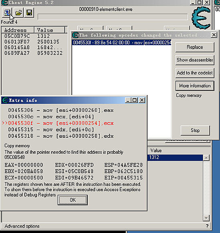Click the Extra info title bar icon
The width and height of the screenshot is (220, 233).
[x=5, y=100]
